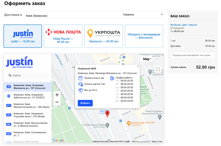Image resolution: width=221 pixels, height=146 pixels.
Task: Click the blue number 364 badge
Action: coord(9,124)
